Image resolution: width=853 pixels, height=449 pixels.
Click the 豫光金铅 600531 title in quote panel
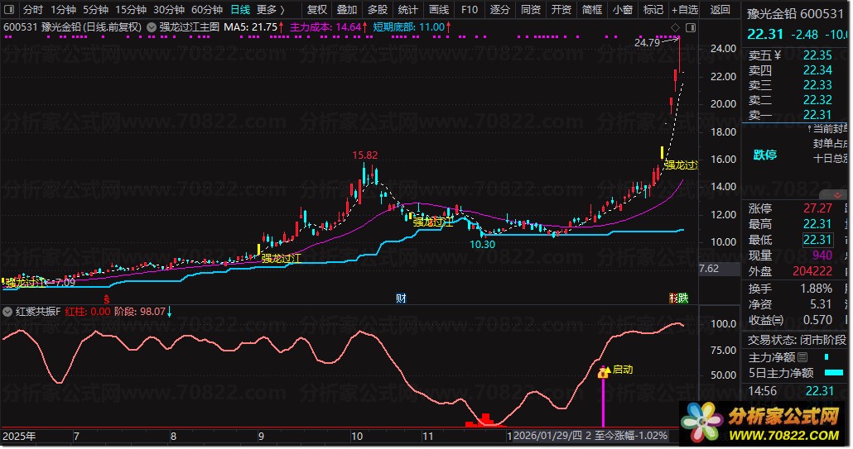pyautogui.click(x=795, y=13)
